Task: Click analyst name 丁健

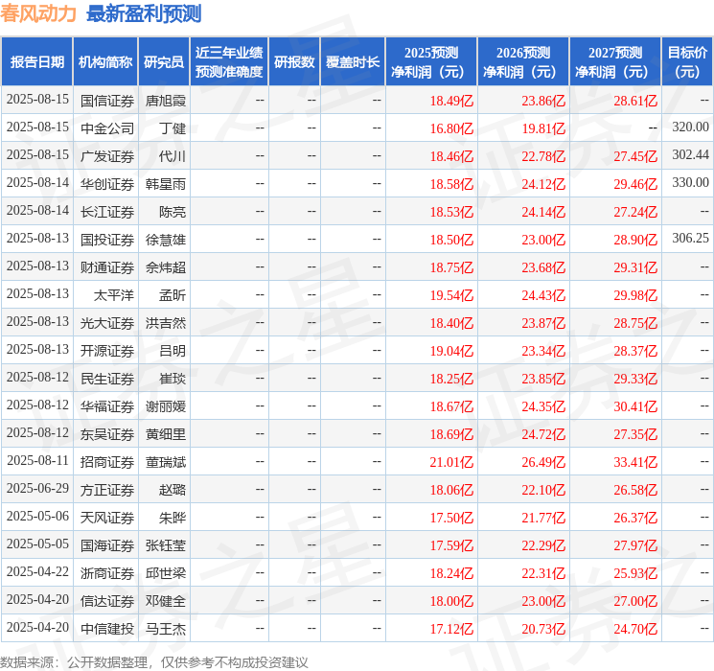Action: pyautogui.click(x=173, y=128)
